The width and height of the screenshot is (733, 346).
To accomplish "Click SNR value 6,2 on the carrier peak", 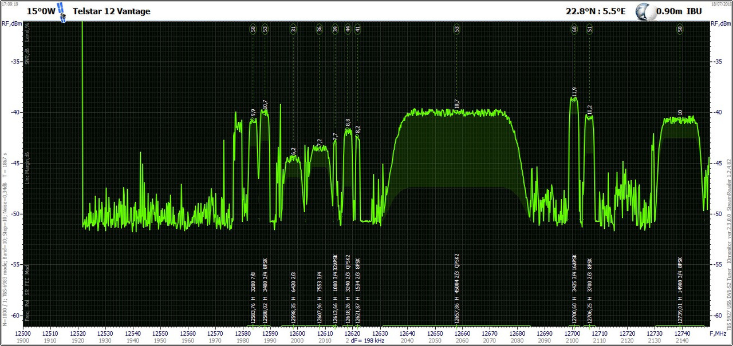I will pyautogui.click(x=293, y=152).
